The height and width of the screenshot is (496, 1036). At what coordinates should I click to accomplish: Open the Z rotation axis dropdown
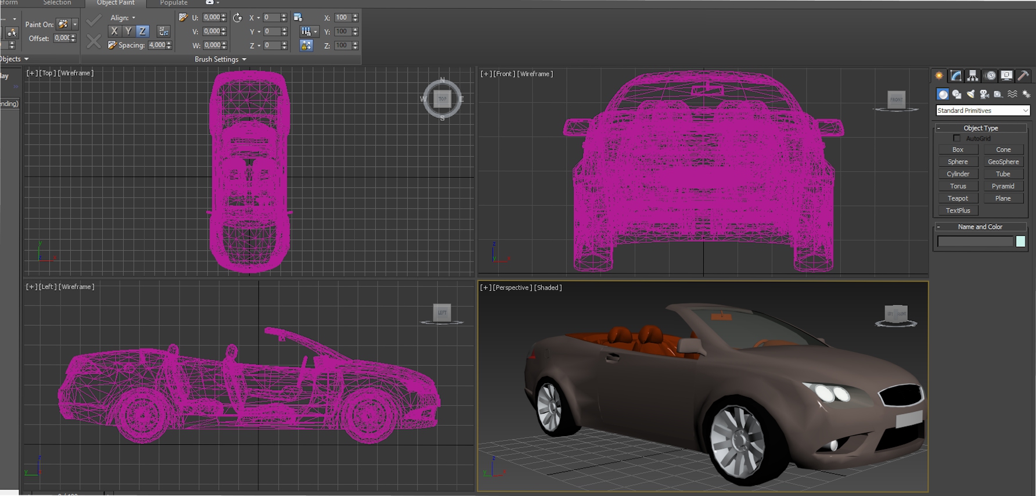click(258, 46)
